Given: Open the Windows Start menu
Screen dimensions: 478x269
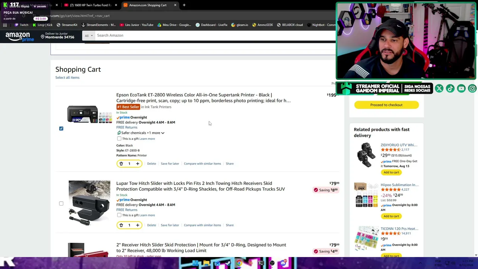Looking at the screenshot, I should 195,263.
